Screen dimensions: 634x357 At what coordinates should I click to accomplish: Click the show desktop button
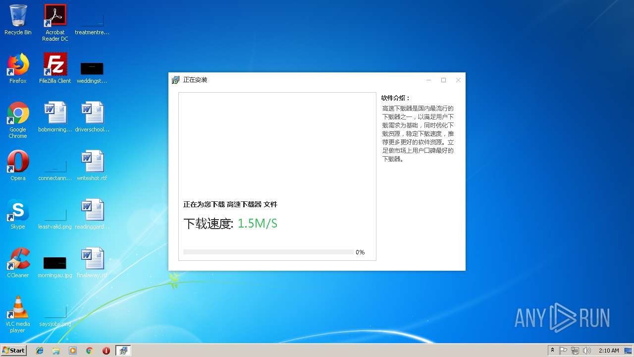629,351
